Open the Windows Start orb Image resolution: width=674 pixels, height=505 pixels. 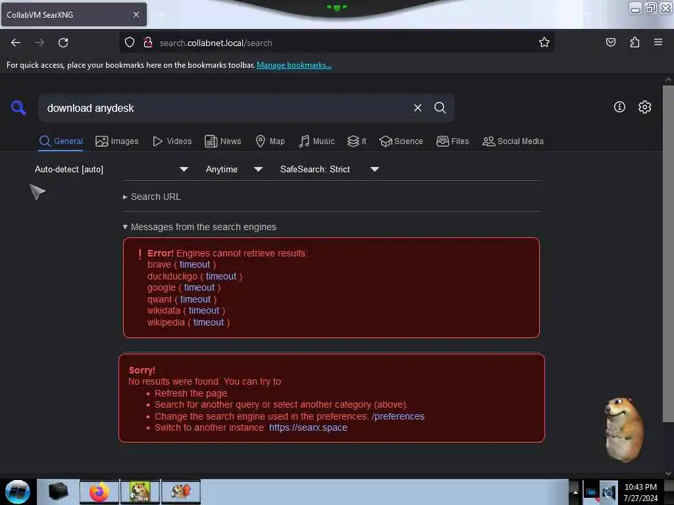pyautogui.click(x=17, y=492)
